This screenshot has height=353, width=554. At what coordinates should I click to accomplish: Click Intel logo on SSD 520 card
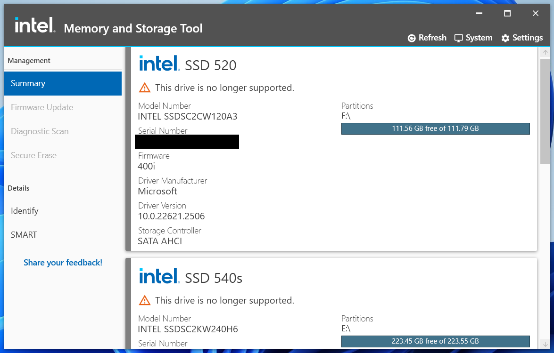159,63
